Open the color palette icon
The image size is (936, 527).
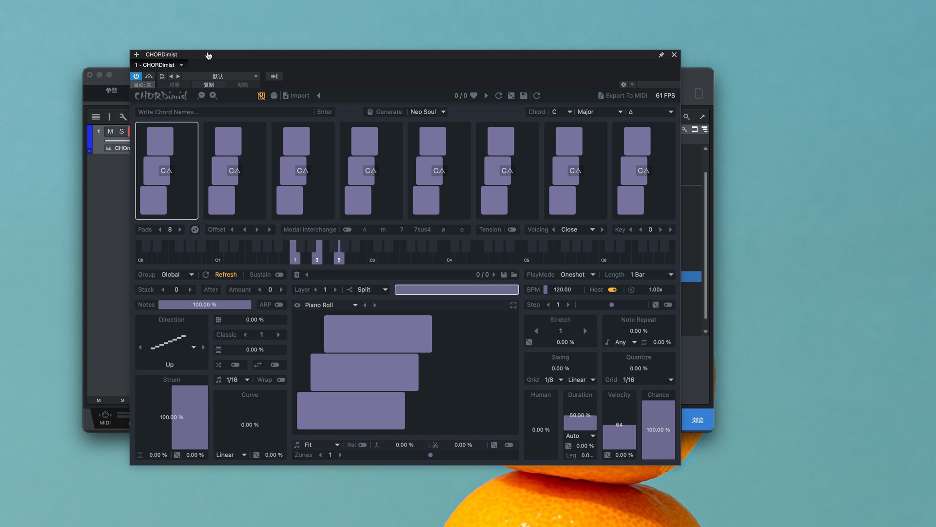(274, 96)
